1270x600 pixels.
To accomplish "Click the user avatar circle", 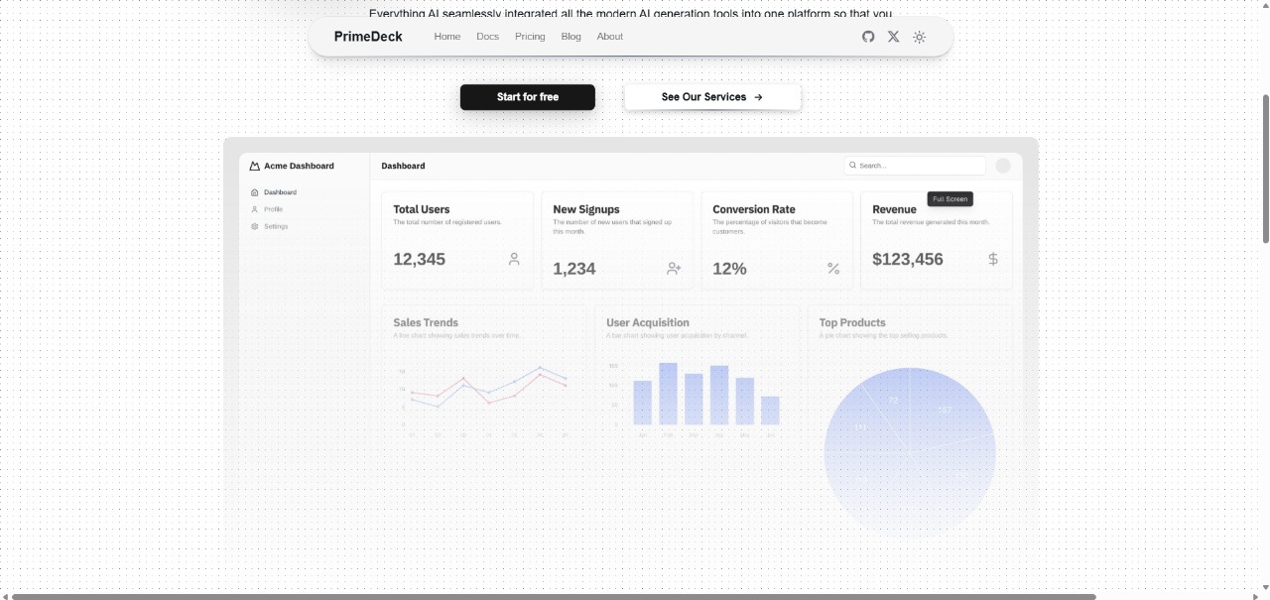I will tap(1003, 166).
